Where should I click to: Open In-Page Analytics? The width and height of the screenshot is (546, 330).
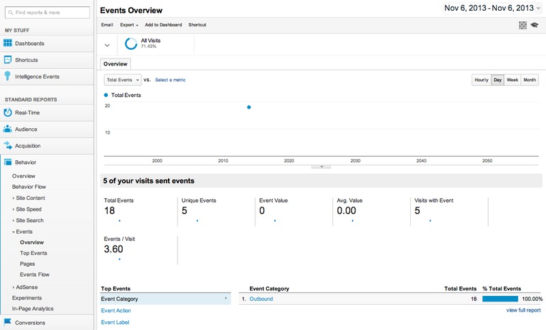pyautogui.click(x=33, y=309)
